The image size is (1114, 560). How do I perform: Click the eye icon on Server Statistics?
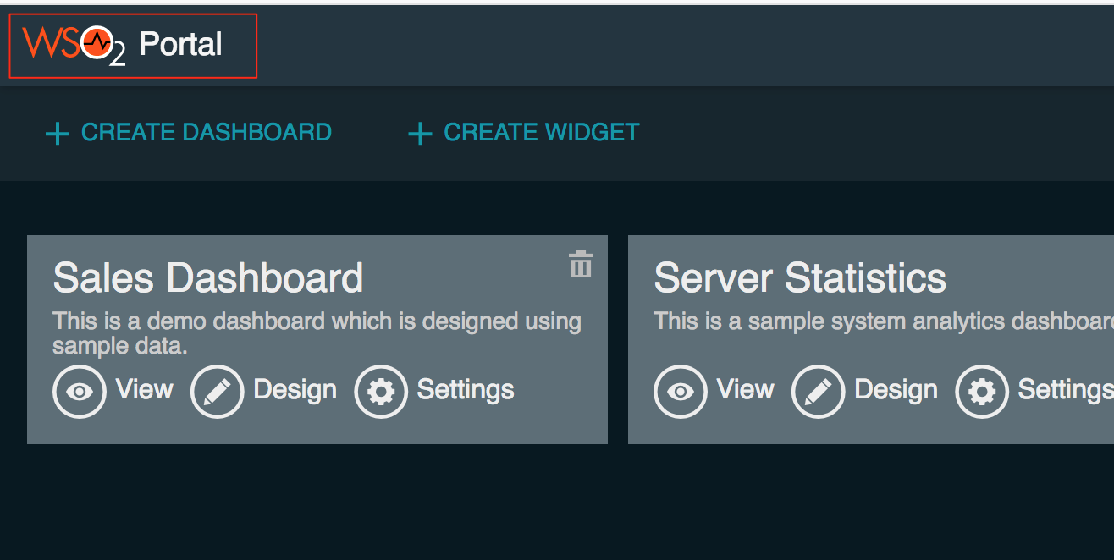tap(681, 391)
